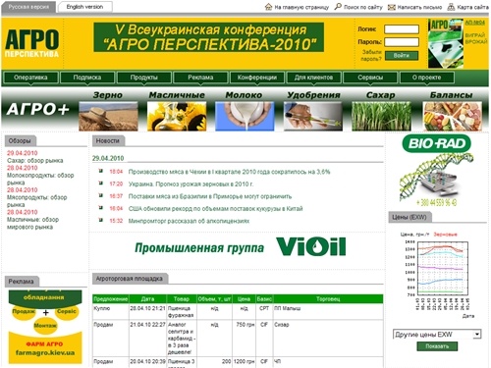Image resolution: width=491 pixels, height=368 pixels.
Task: Click the Войти login button
Action: click(402, 56)
